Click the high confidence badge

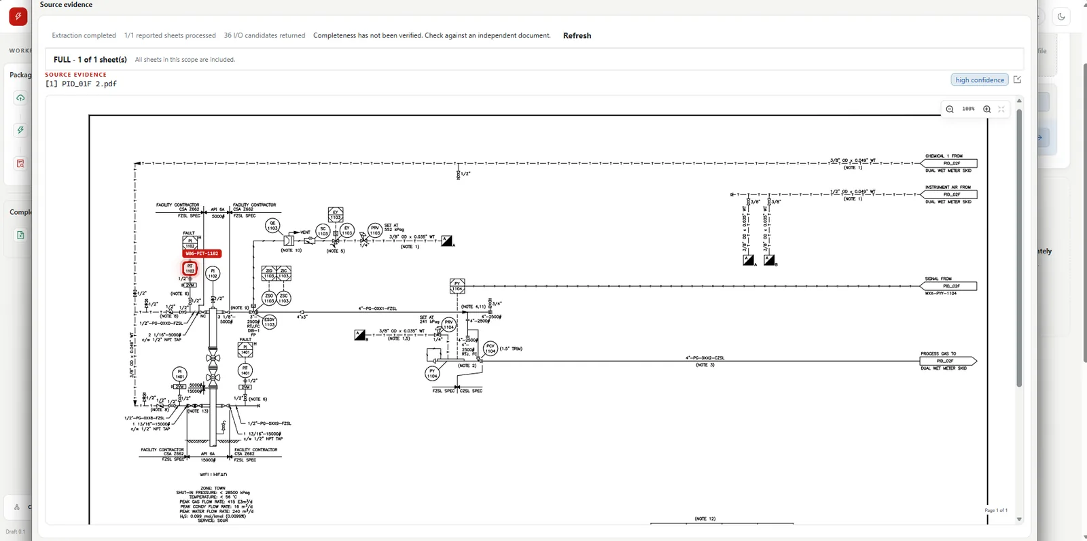(x=980, y=80)
